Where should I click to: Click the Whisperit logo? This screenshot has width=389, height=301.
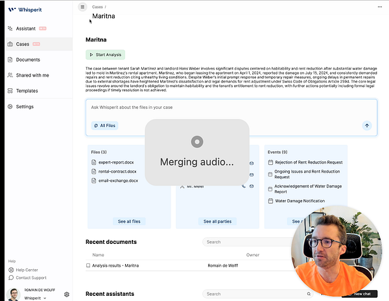[25, 10]
